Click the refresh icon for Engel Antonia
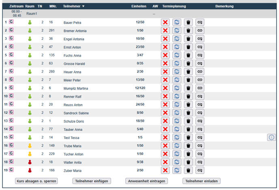This screenshot has height=190, width=279. (x=176, y=39)
